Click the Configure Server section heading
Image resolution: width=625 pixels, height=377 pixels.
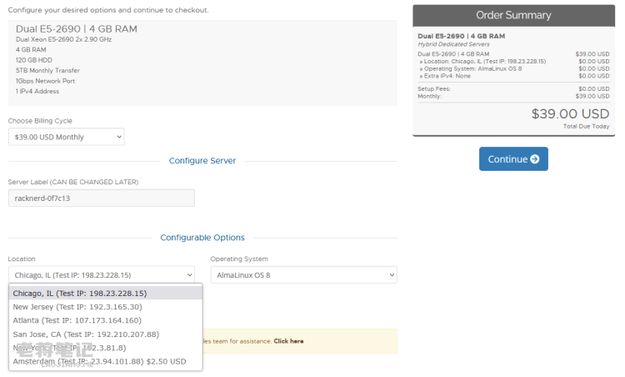point(202,161)
